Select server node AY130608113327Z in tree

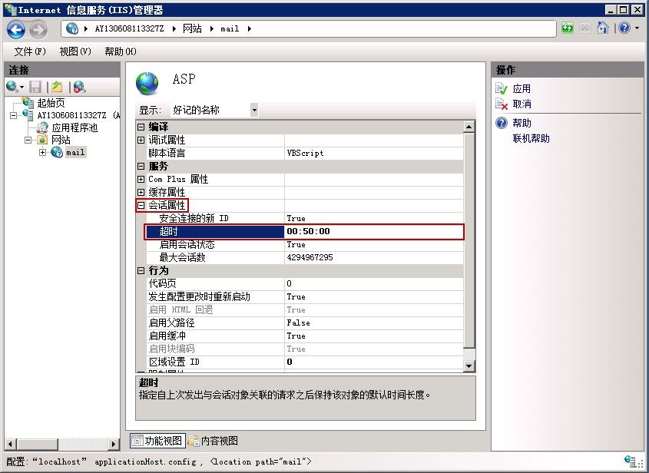point(71,115)
